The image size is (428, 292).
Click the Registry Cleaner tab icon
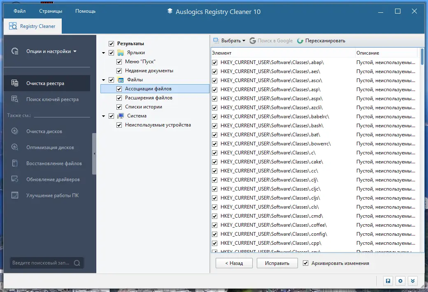[x=13, y=26]
